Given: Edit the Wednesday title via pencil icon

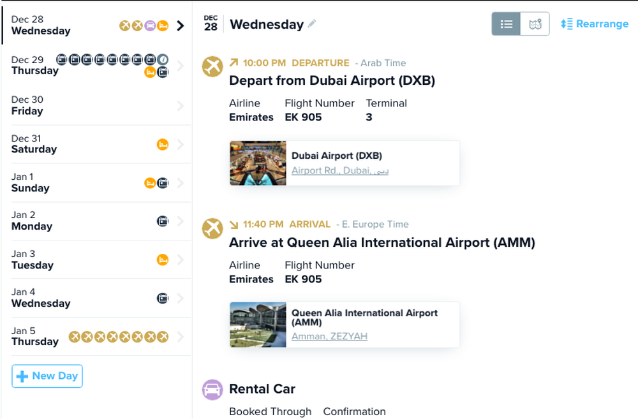Looking at the screenshot, I should click(x=312, y=24).
